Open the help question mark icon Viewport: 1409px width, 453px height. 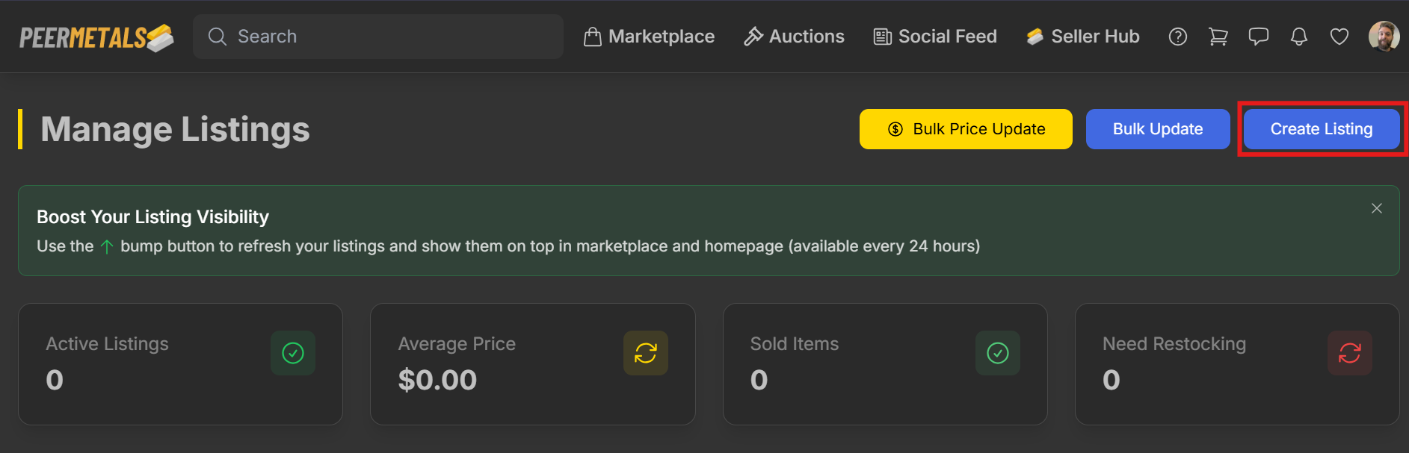1178,37
